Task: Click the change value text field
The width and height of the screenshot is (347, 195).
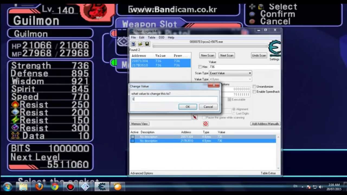Action: click(x=174, y=99)
